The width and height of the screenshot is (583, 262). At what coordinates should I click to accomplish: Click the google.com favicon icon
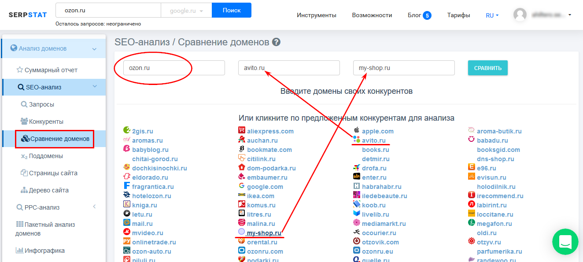tap(241, 187)
